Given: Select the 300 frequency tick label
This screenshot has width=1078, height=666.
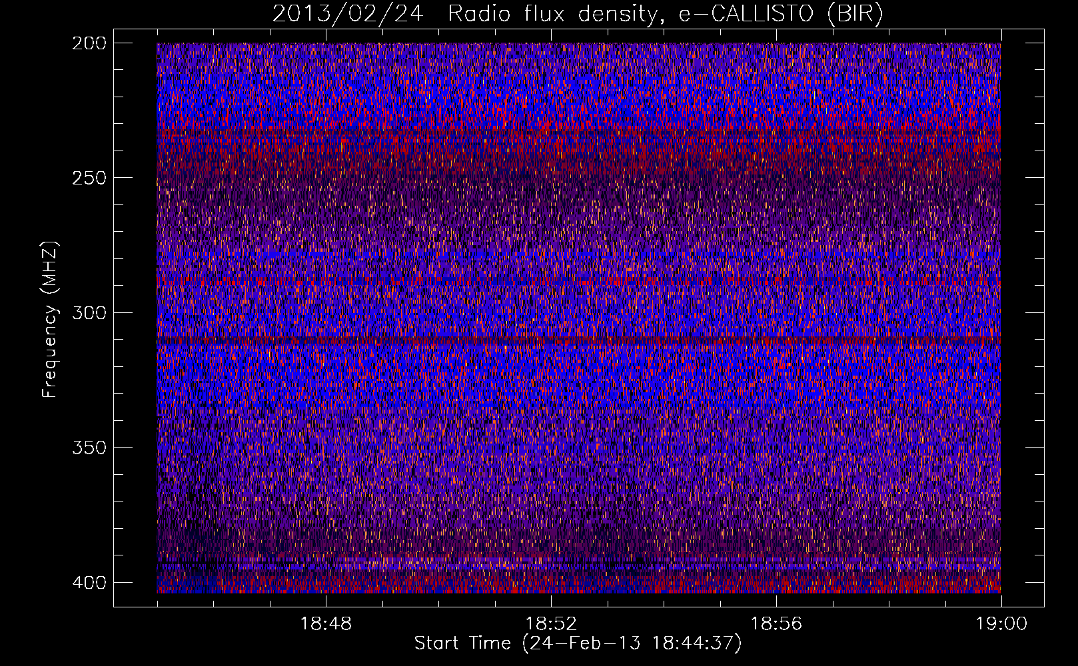Looking at the screenshot, I should pos(89,312).
